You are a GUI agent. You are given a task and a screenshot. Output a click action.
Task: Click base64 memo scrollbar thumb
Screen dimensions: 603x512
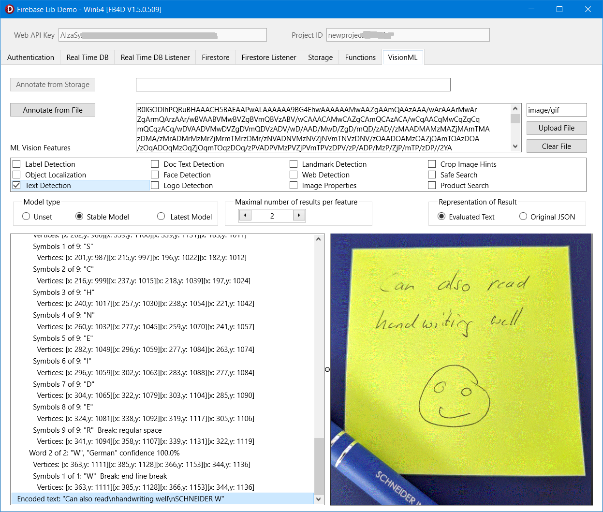(515, 119)
